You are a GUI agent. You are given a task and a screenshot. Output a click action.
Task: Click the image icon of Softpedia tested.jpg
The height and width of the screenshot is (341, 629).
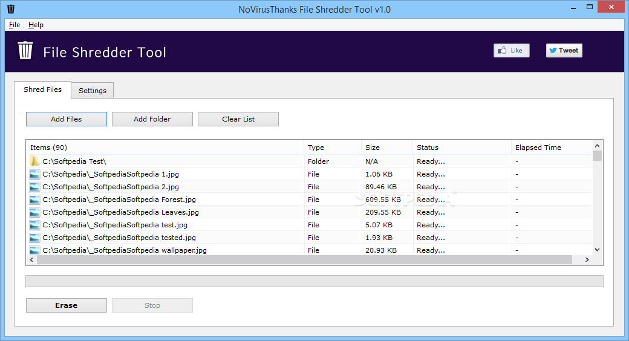(34, 238)
